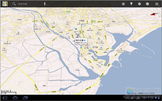Go back with Android back button
This screenshot has height=101, width=162.
click(x=5, y=98)
